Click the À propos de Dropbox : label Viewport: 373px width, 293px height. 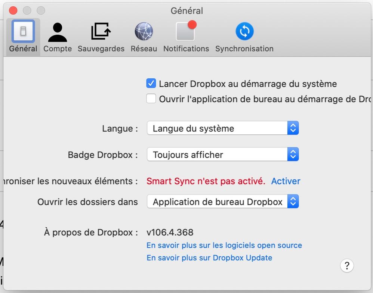pyautogui.click(x=91, y=233)
